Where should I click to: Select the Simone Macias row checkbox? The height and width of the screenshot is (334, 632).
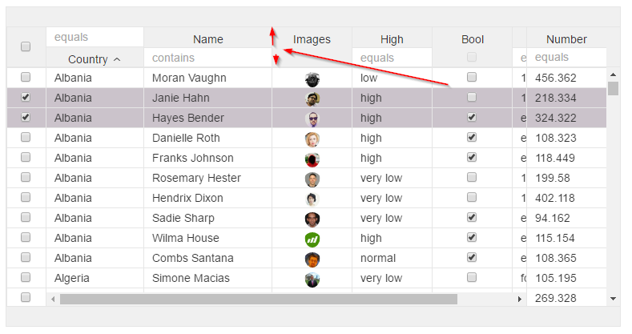tap(26, 277)
